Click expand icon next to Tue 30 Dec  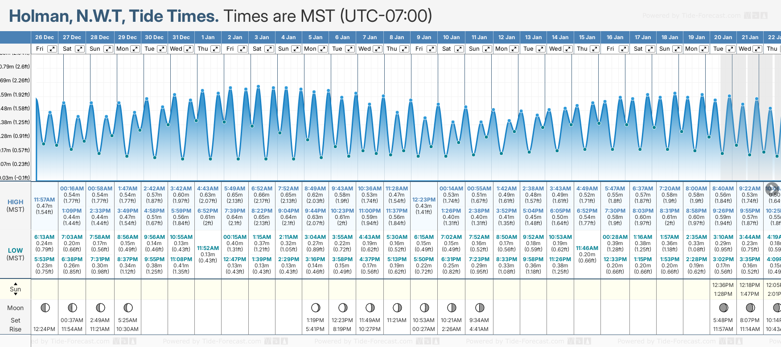pos(162,49)
